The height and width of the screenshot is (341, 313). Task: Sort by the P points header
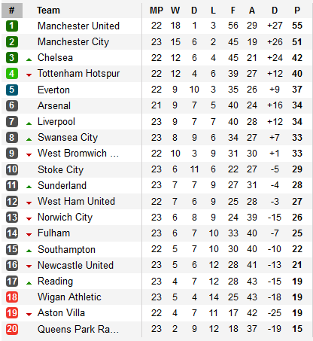pos(297,11)
